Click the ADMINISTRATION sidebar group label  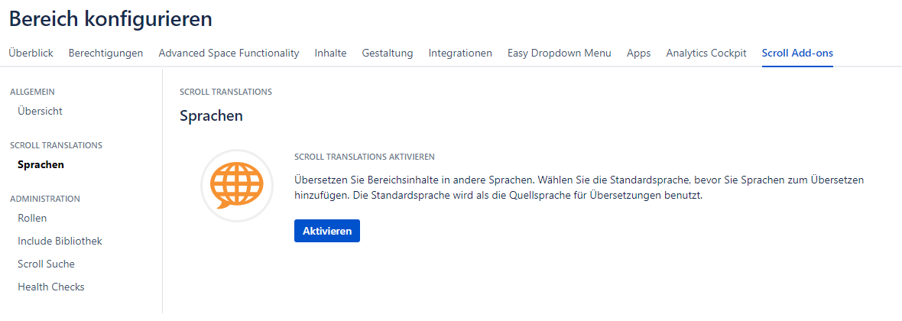point(45,199)
